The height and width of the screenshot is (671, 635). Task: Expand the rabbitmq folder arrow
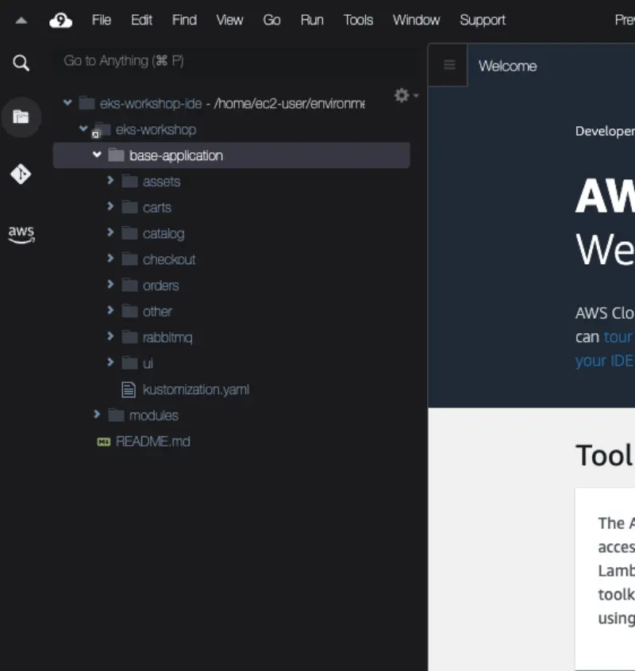[x=110, y=337]
